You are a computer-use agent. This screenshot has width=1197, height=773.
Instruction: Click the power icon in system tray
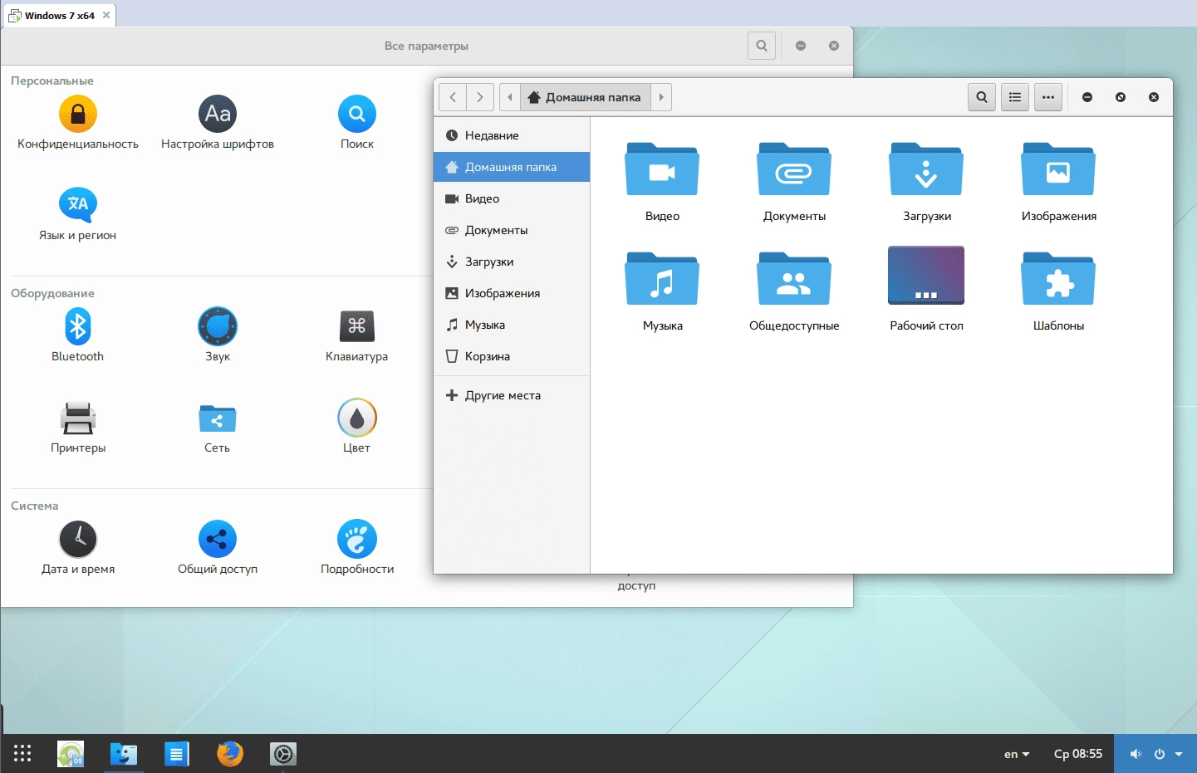[x=1160, y=754]
